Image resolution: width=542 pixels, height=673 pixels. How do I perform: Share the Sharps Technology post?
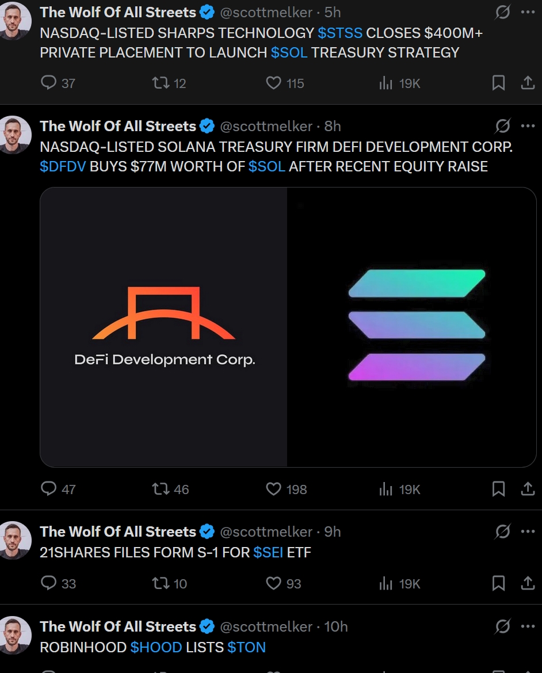(x=528, y=83)
